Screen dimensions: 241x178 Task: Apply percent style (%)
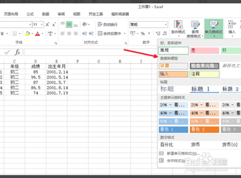[143, 34]
